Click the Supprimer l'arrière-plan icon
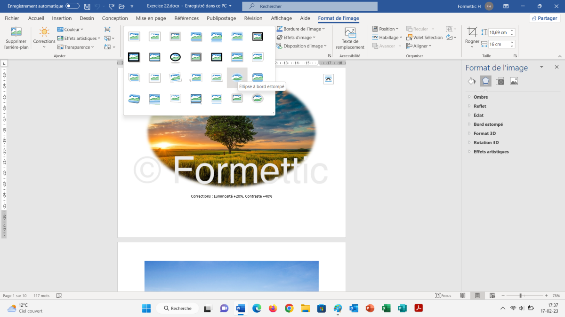The height and width of the screenshot is (317, 565). pos(16,32)
